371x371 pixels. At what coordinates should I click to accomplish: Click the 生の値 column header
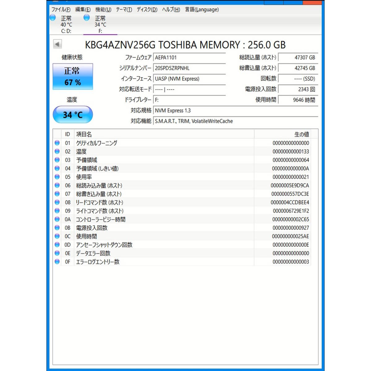click(x=282, y=134)
